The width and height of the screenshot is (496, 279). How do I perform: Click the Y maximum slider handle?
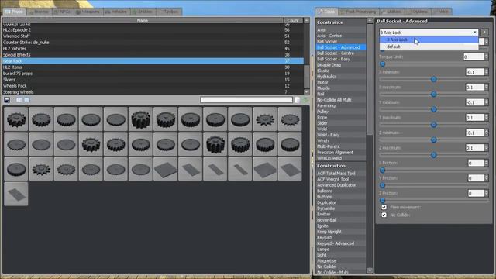(434, 125)
